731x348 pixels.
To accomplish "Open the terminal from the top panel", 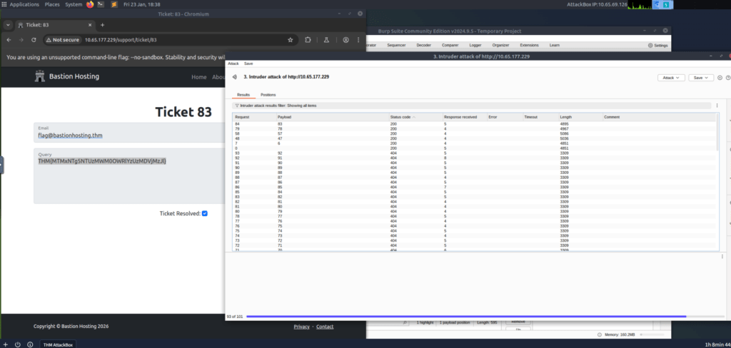I will [x=101, y=4].
